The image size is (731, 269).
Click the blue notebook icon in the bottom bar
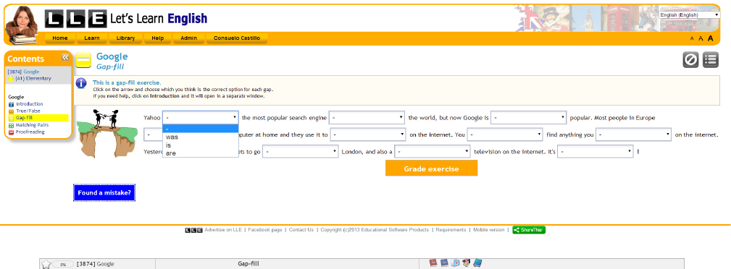477,263
